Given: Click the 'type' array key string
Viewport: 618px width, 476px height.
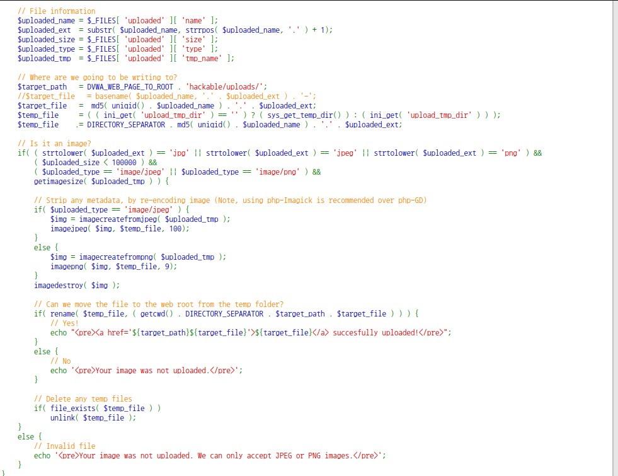Looking at the screenshot, I should [193, 49].
